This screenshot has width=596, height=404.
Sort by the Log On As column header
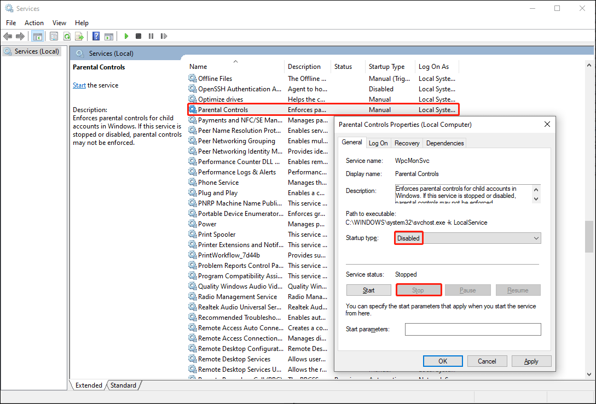[437, 67]
